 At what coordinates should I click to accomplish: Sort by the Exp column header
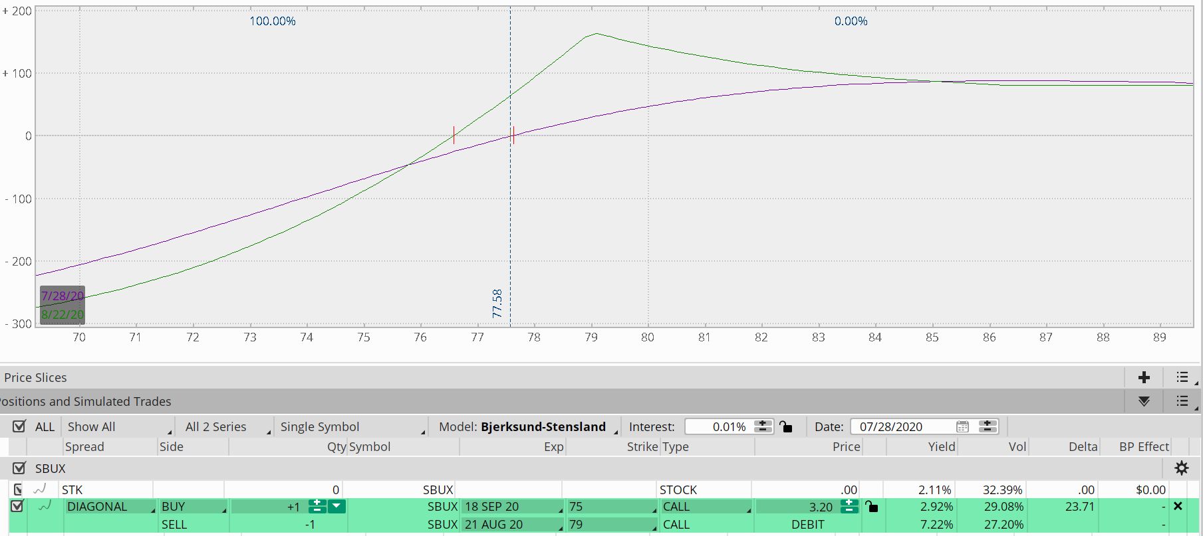pos(553,447)
